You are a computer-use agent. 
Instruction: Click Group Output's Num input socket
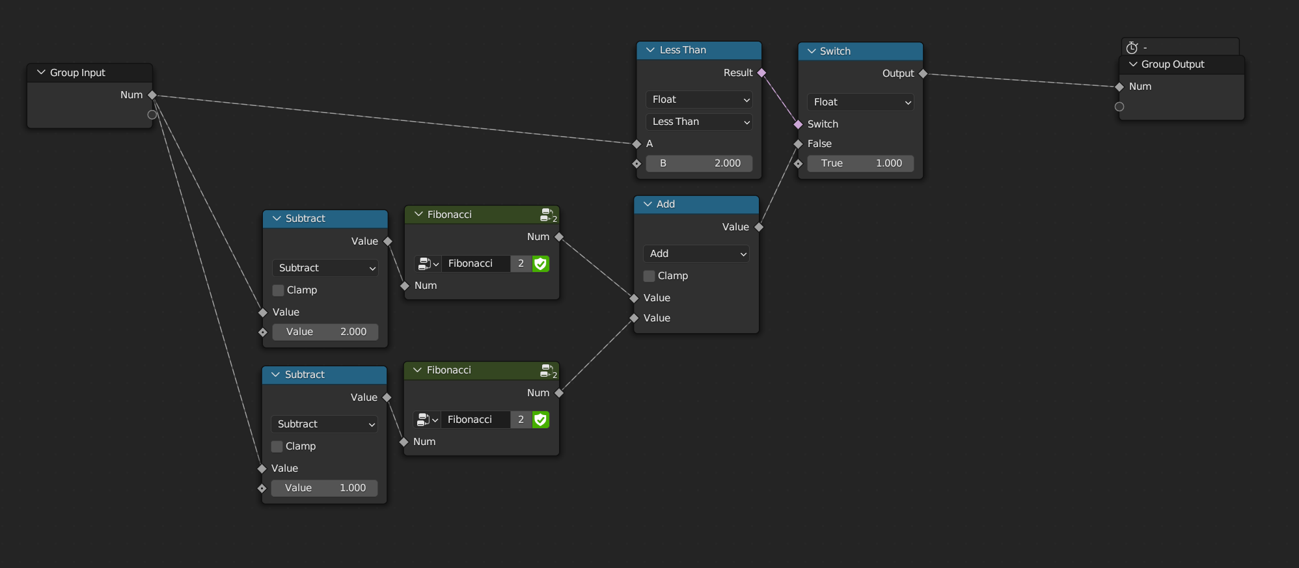coord(1119,87)
